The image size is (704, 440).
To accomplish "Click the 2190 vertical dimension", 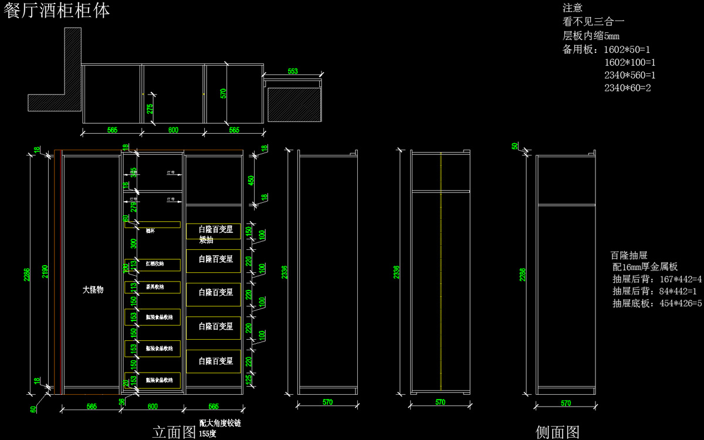I will pos(46,271).
